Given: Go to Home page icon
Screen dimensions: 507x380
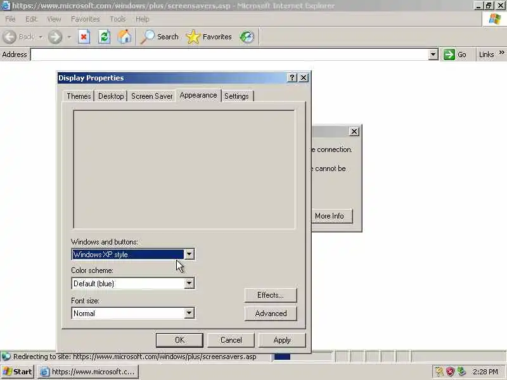Looking at the screenshot, I should tap(124, 37).
